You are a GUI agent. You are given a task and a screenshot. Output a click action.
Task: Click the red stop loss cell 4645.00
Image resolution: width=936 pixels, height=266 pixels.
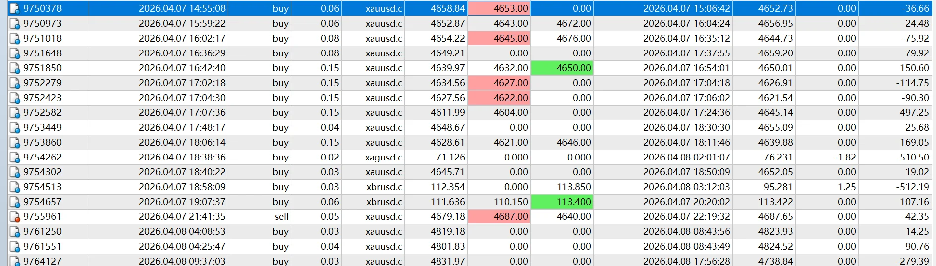pos(499,38)
